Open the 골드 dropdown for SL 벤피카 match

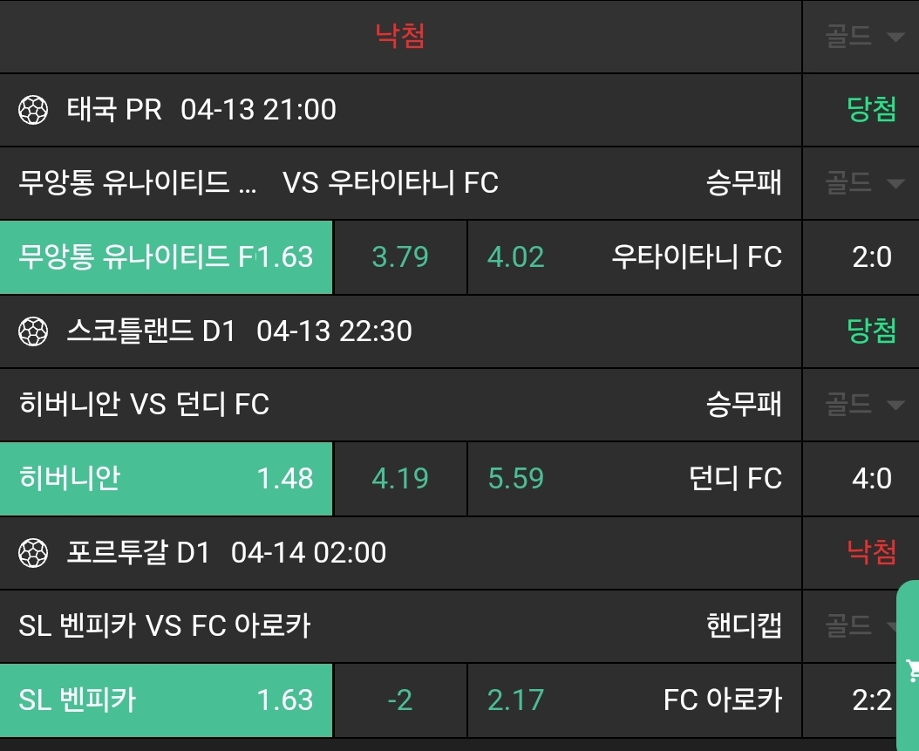click(x=861, y=625)
